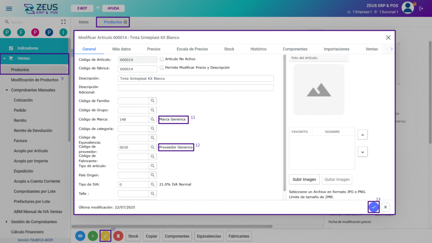The image size is (432, 243).
Task: Search Código de Equivalencia lookup icon
Action: (x=152, y=138)
